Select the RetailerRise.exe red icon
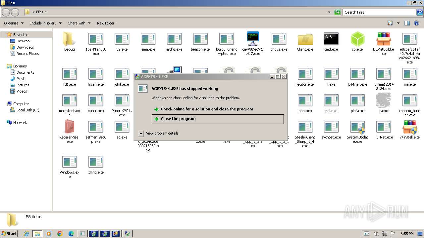 point(69,127)
